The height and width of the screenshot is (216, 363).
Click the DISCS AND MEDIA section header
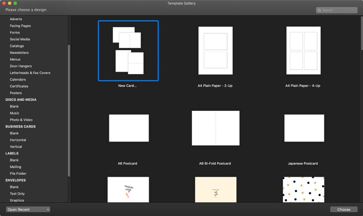(x=21, y=100)
